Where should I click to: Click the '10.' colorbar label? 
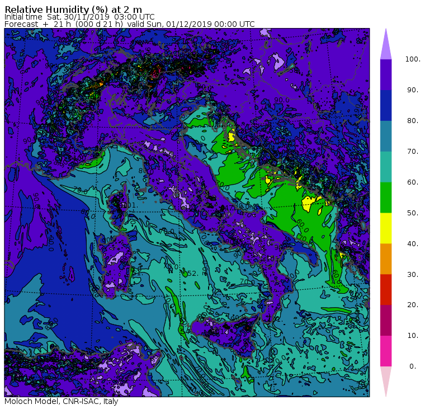413,336
